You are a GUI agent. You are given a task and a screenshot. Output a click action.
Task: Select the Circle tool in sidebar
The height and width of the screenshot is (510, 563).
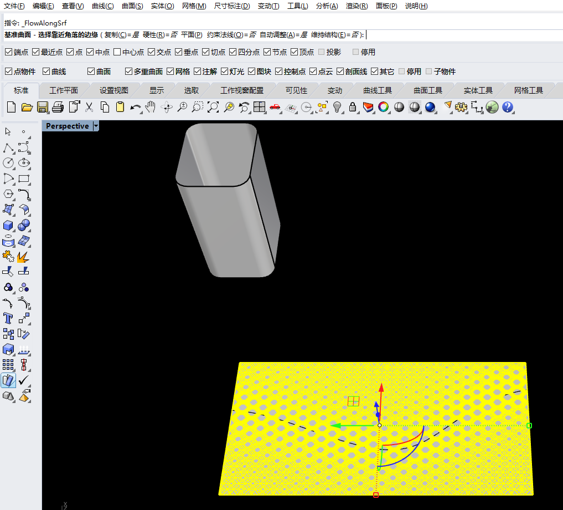point(8,163)
